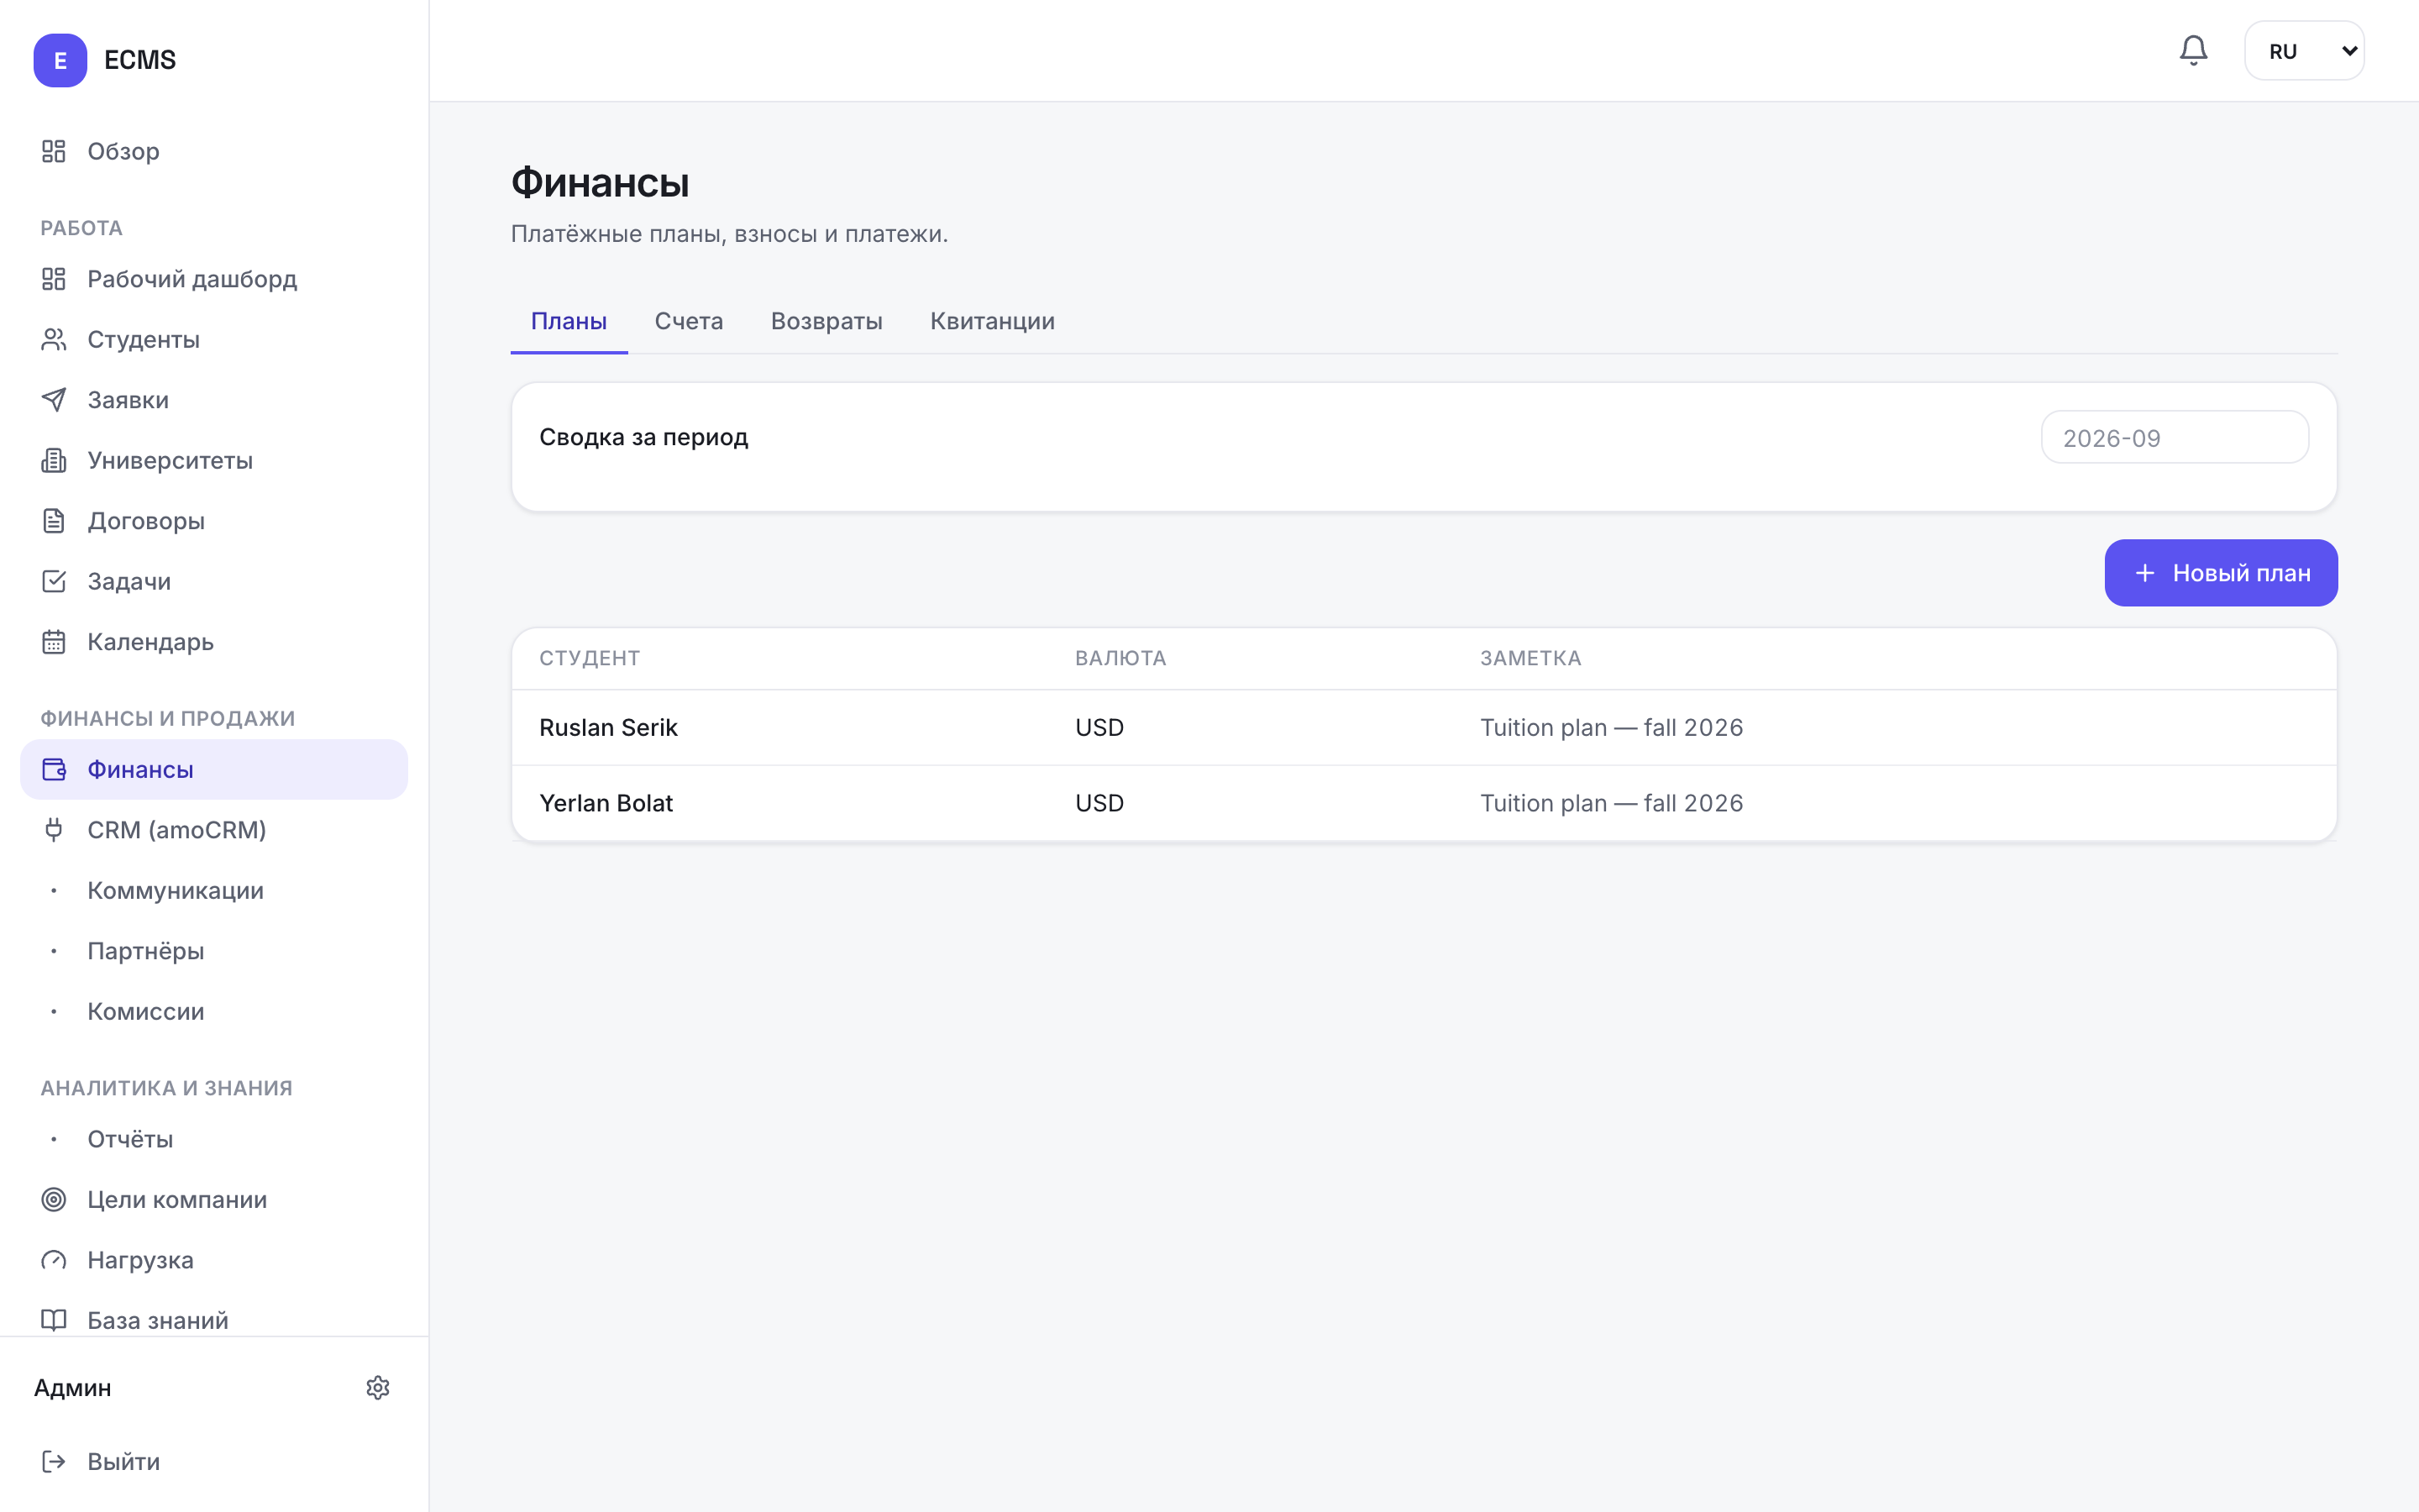Click the Финансы wallet icon
The image size is (2419, 1512).
pos(54,769)
